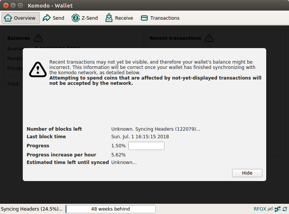Click the RFOX unit label in status bar
Viewport: 289px width, 214px height.
coord(260,209)
